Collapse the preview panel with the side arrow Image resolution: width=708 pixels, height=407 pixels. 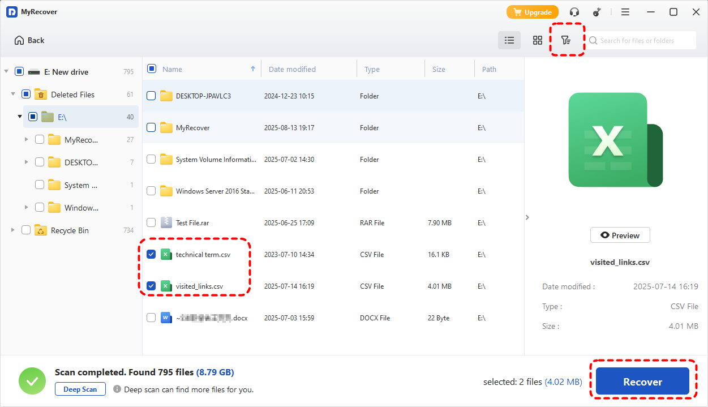527,217
